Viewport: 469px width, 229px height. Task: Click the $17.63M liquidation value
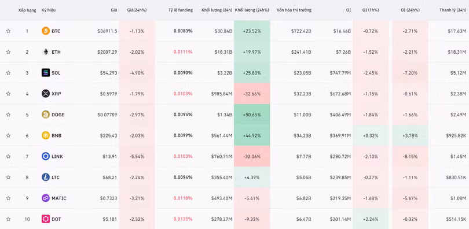457,31
